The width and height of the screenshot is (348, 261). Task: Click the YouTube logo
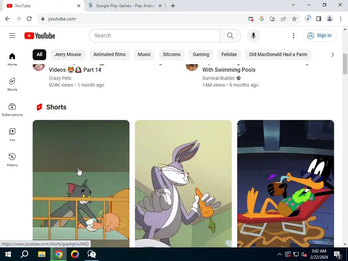pos(40,36)
